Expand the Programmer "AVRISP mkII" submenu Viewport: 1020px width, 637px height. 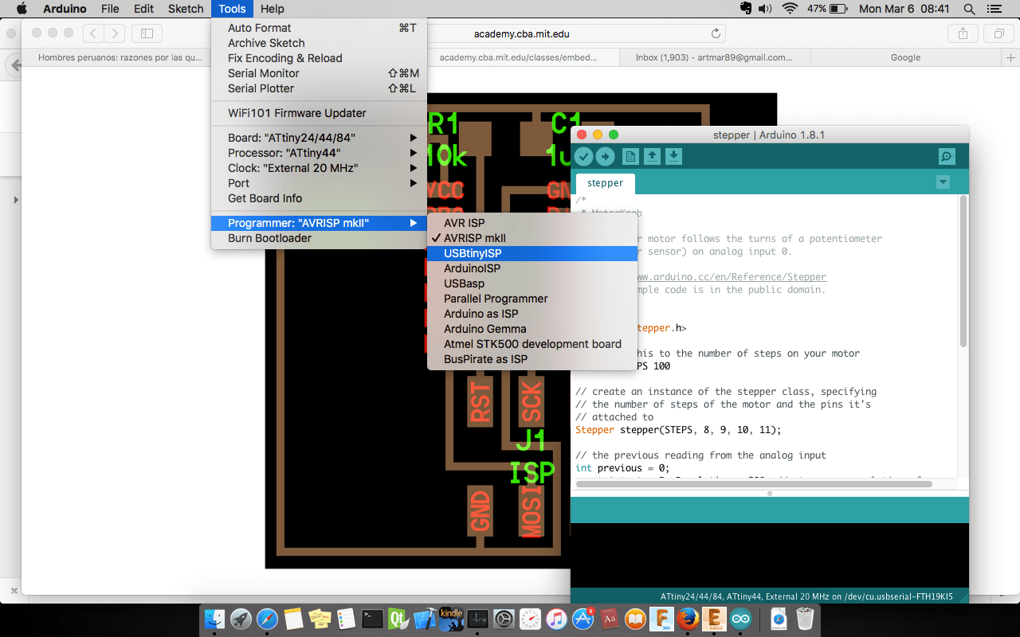pos(319,223)
